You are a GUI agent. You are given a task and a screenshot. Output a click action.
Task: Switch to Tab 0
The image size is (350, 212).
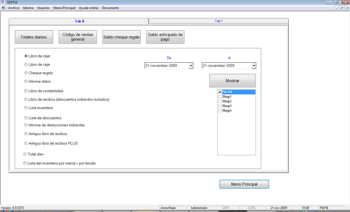pyautogui.click(x=79, y=21)
